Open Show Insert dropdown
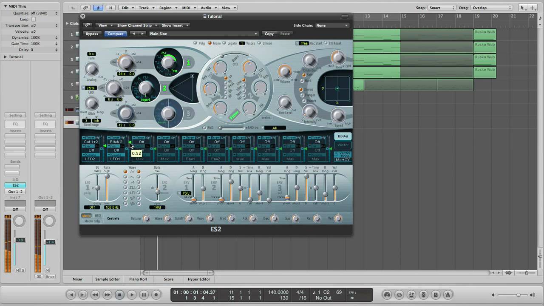Viewport: 544px width, 306px height. click(x=174, y=25)
